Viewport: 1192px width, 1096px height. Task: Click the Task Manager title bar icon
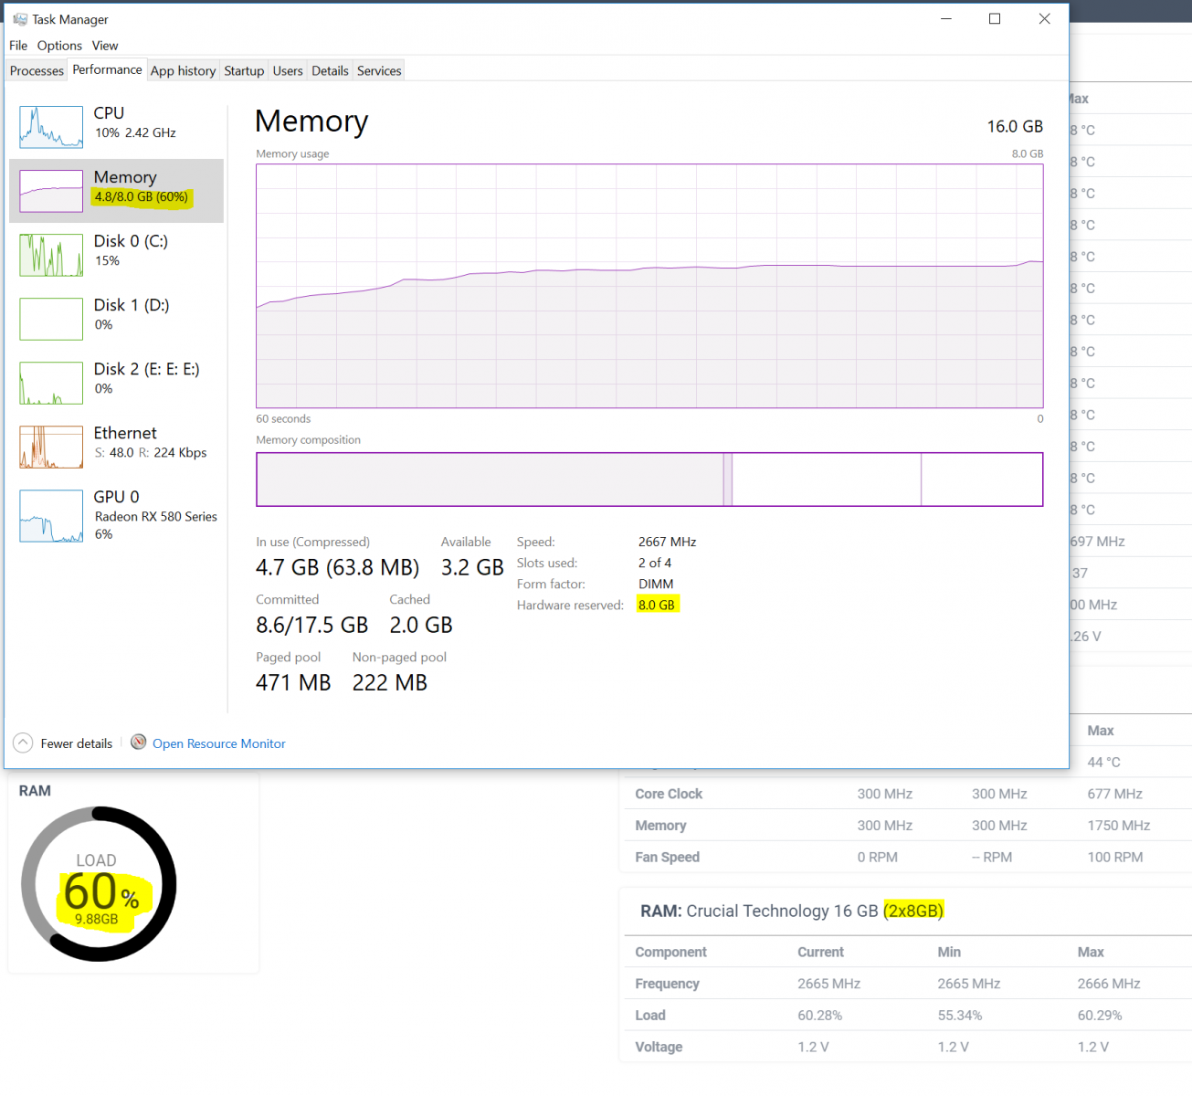(x=20, y=19)
